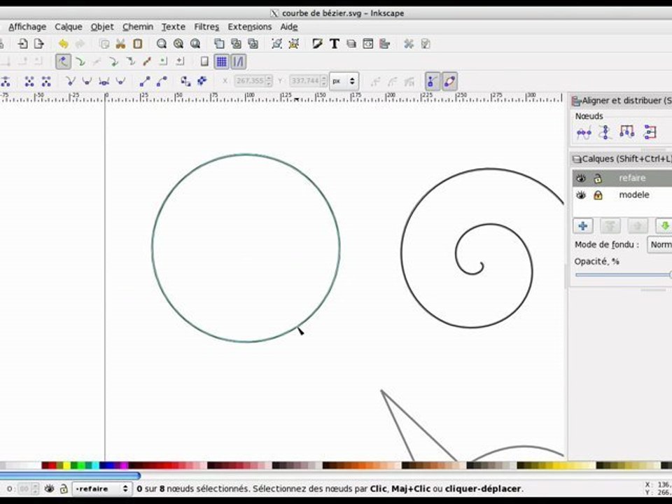Create a clone of the selected object
672x504 pixels.
point(236,43)
